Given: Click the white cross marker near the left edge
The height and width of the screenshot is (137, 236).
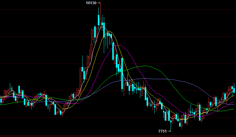Looking at the screenshot, I should click(11, 89).
